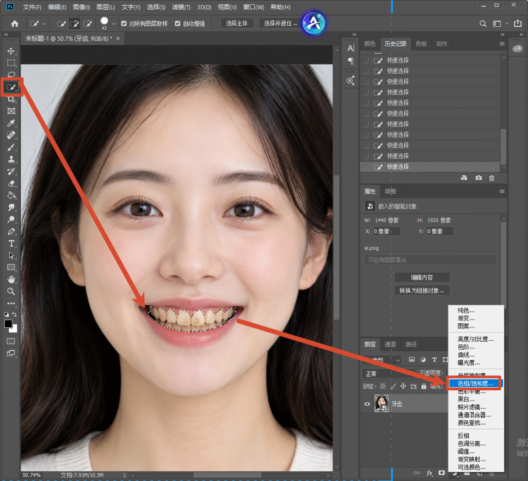This screenshot has height=481, width=528.
Task: Click the foreground color swatch
Action: pyautogui.click(x=8, y=324)
